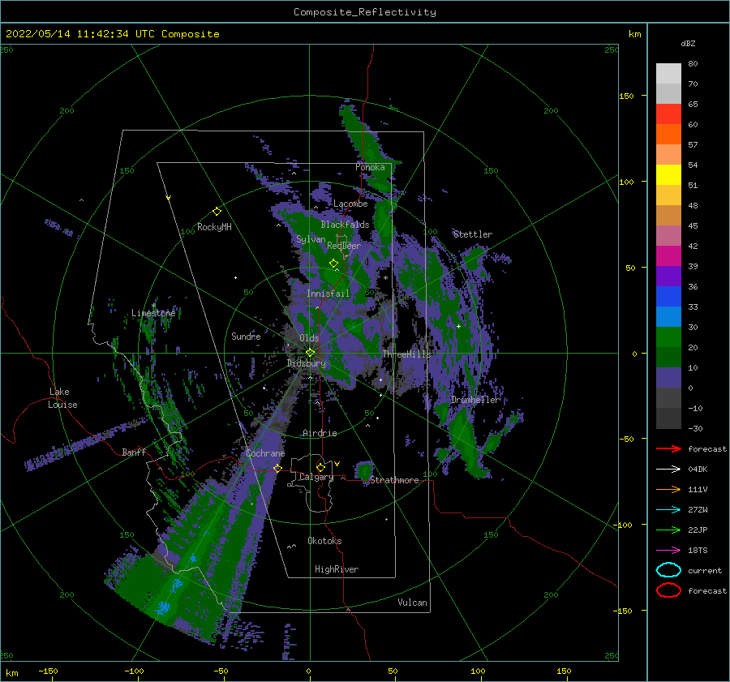The width and height of the screenshot is (730, 682).
Task: Click the Airdrie town label
Action: (x=320, y=433)
